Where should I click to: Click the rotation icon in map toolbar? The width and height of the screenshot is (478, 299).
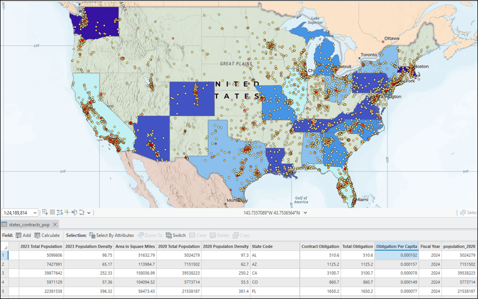point(81,212)
